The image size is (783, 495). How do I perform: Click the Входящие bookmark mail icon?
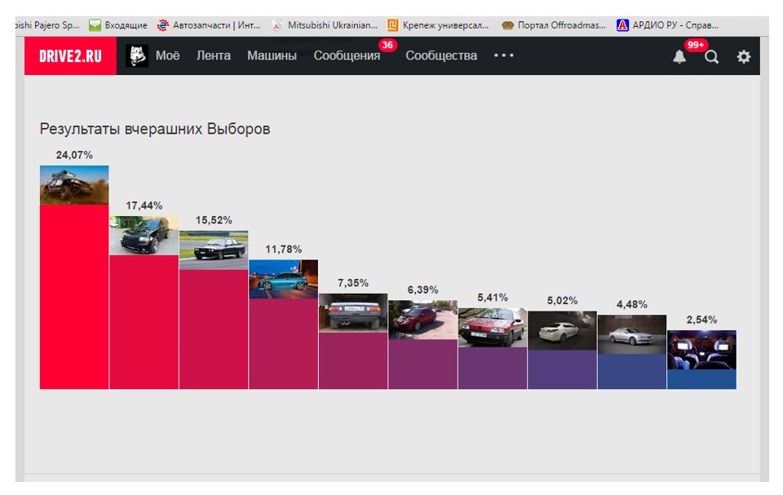[x=95, y=25]
